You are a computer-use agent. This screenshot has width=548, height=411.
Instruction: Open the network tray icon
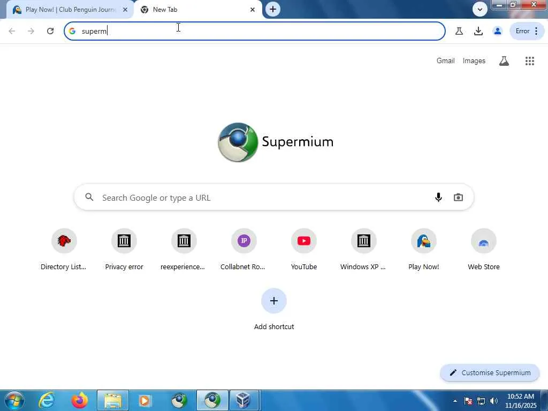[x=481, y=401]
